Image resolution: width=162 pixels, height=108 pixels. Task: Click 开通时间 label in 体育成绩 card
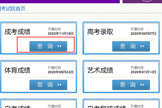tap(54, 68)
